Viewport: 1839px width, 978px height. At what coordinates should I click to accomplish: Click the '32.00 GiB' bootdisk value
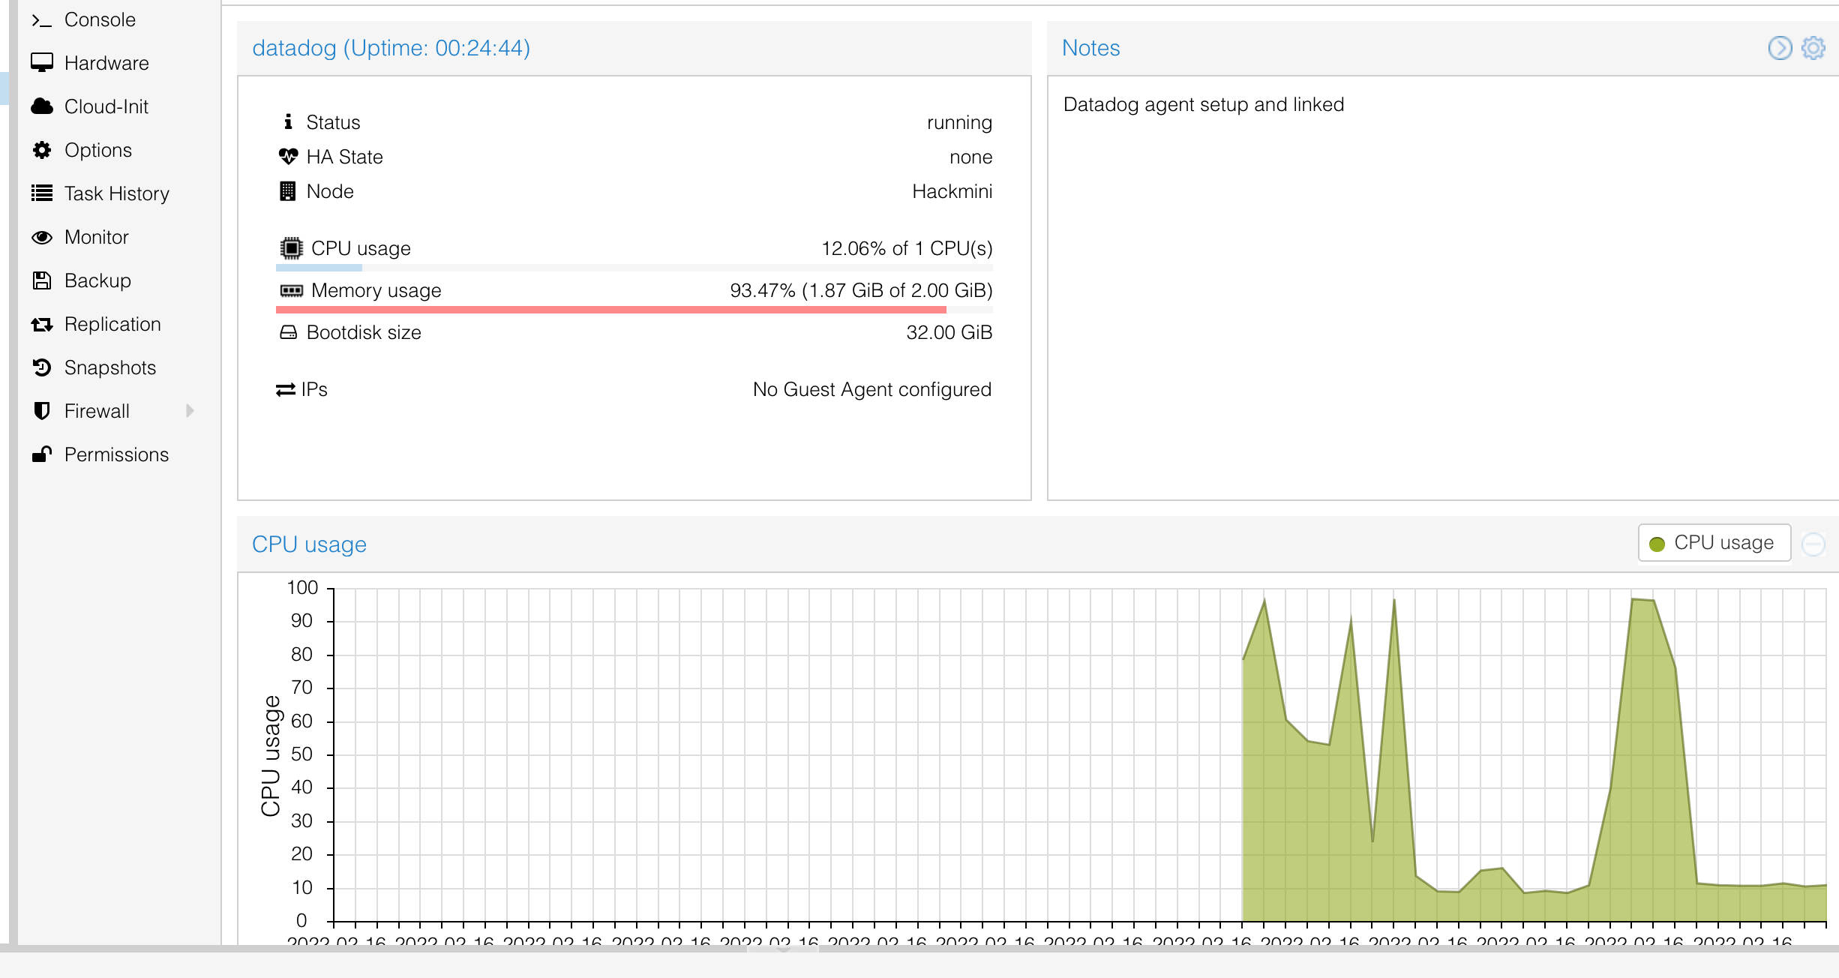point(949,332)
